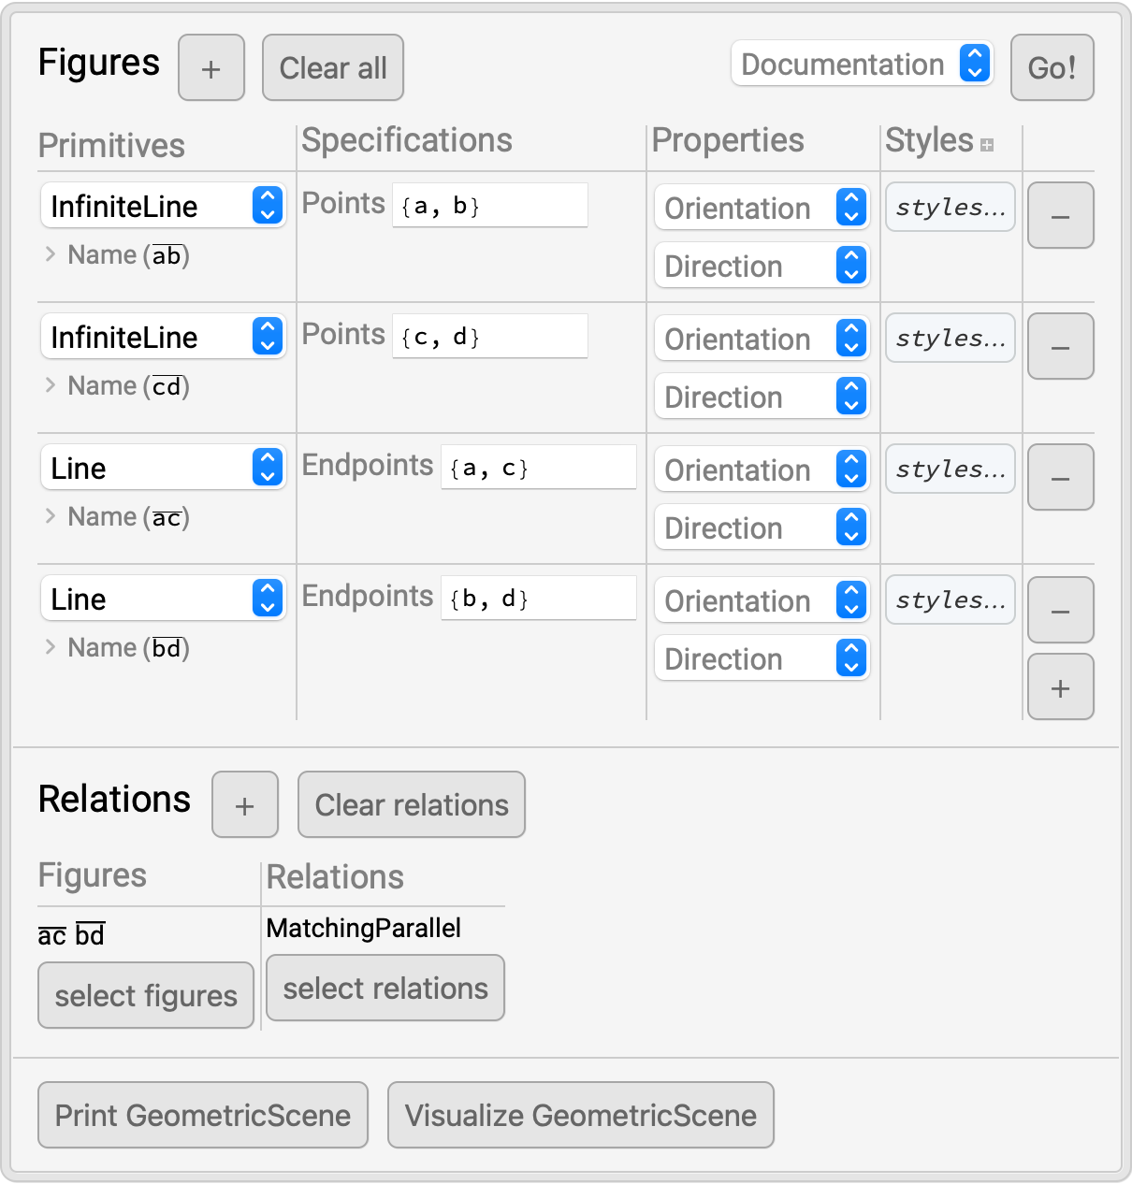Click the plus button next to Figures
The image size is (1132, 1184).
tap(211, 68)
